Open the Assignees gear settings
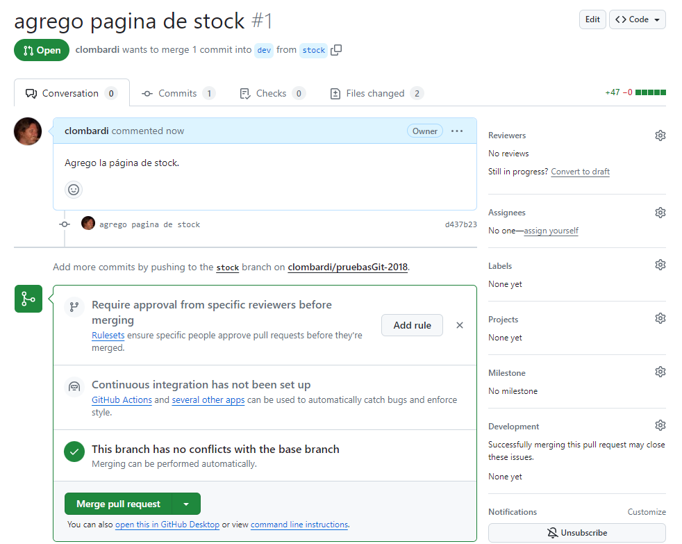This screenshot has width=682, height=544. click(x=660, y=213)
